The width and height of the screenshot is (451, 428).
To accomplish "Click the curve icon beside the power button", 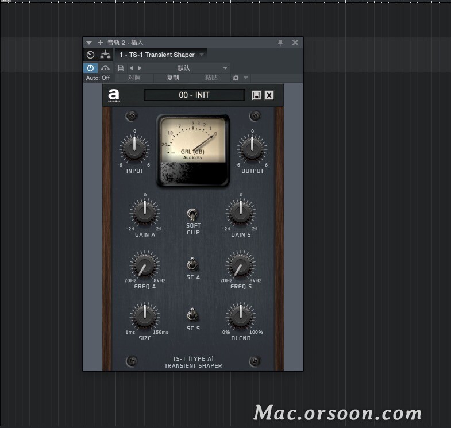I will click(105, 68).
